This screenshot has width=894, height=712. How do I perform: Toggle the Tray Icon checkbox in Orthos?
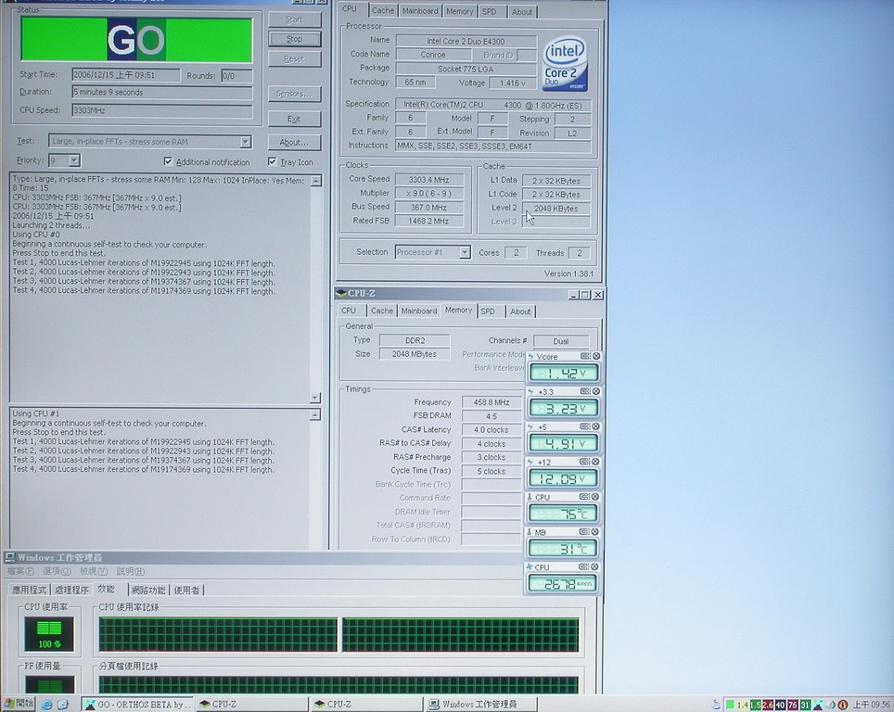pos(272,162)
